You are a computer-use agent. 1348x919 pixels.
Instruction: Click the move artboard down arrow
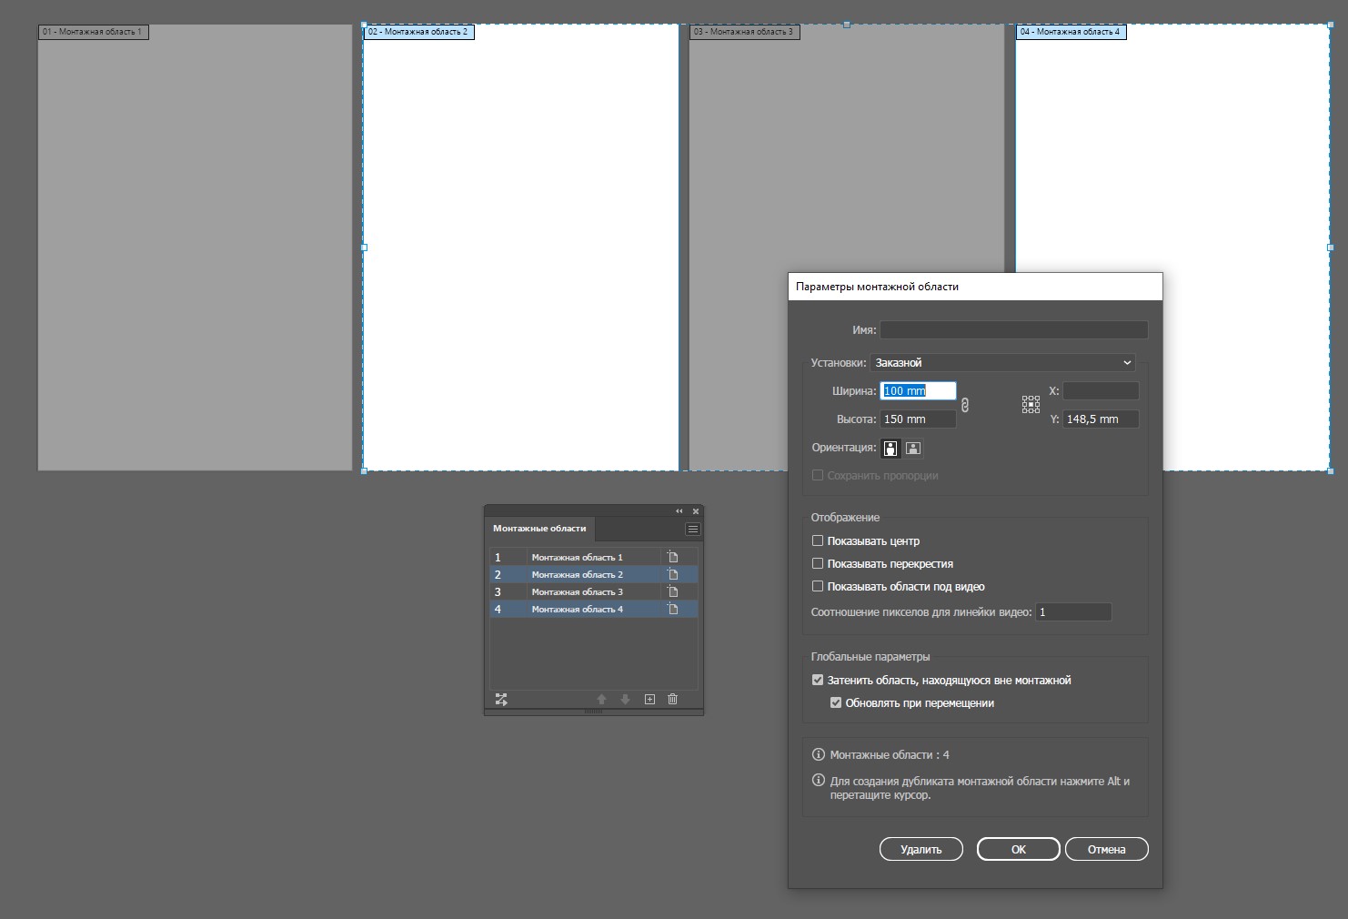coord(625,699)
